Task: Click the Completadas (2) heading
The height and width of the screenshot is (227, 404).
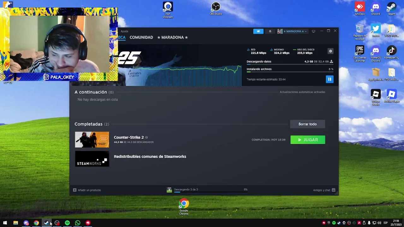Action: 92,124
